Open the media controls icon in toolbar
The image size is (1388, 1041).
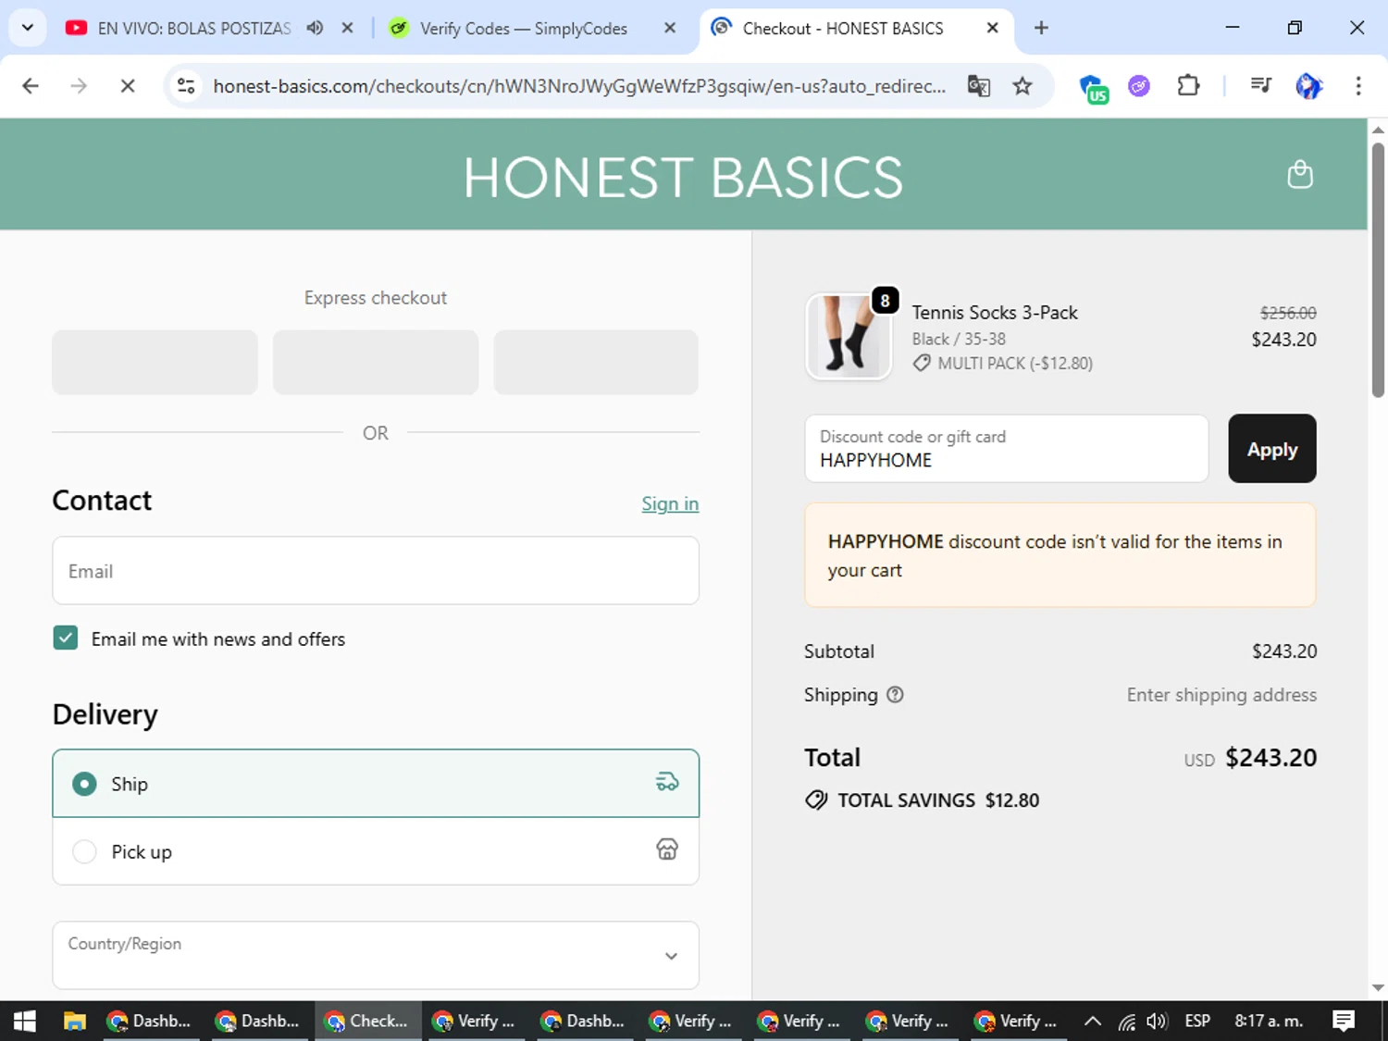(x=1260, y=86)
